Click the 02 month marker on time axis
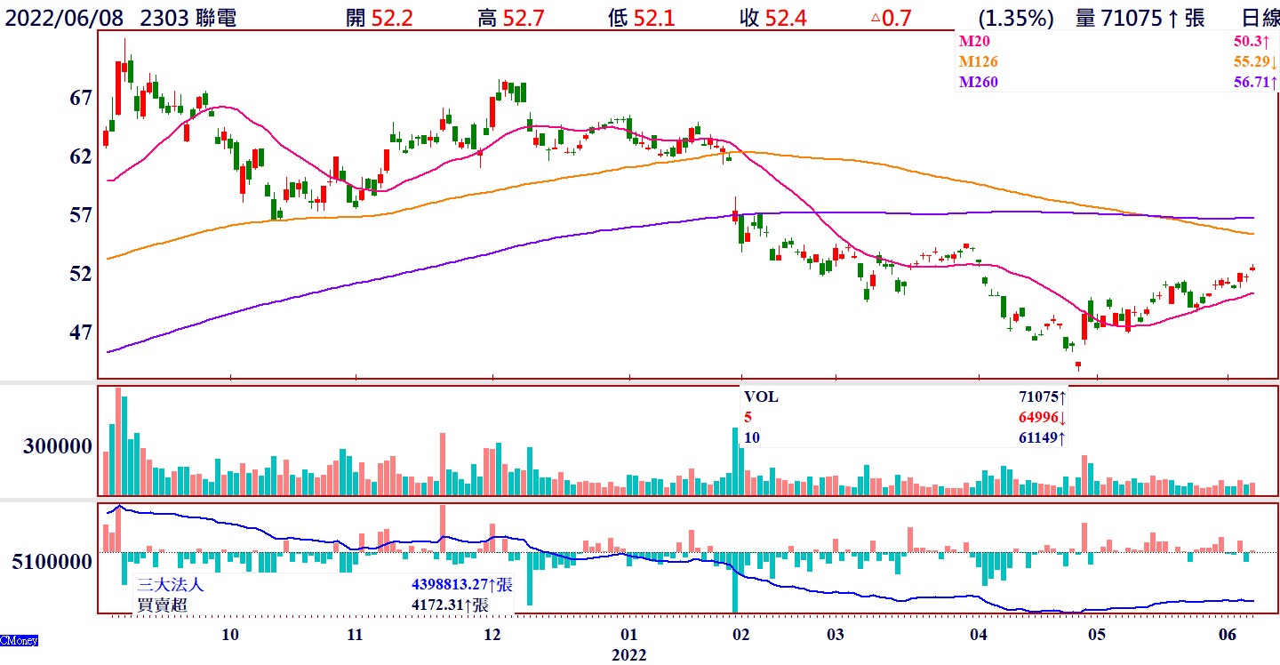 point(739,635)
